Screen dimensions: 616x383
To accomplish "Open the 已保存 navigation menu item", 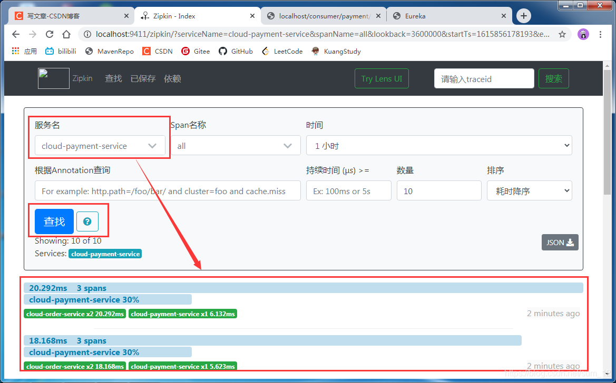I will coord(143,78).
